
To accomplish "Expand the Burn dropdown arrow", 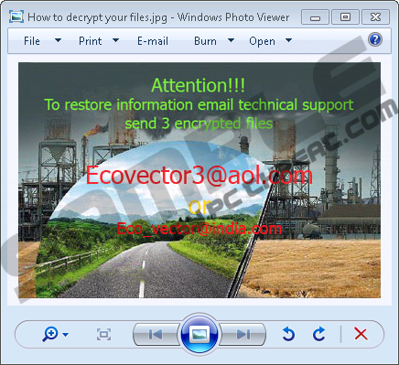I will (231, 40).
